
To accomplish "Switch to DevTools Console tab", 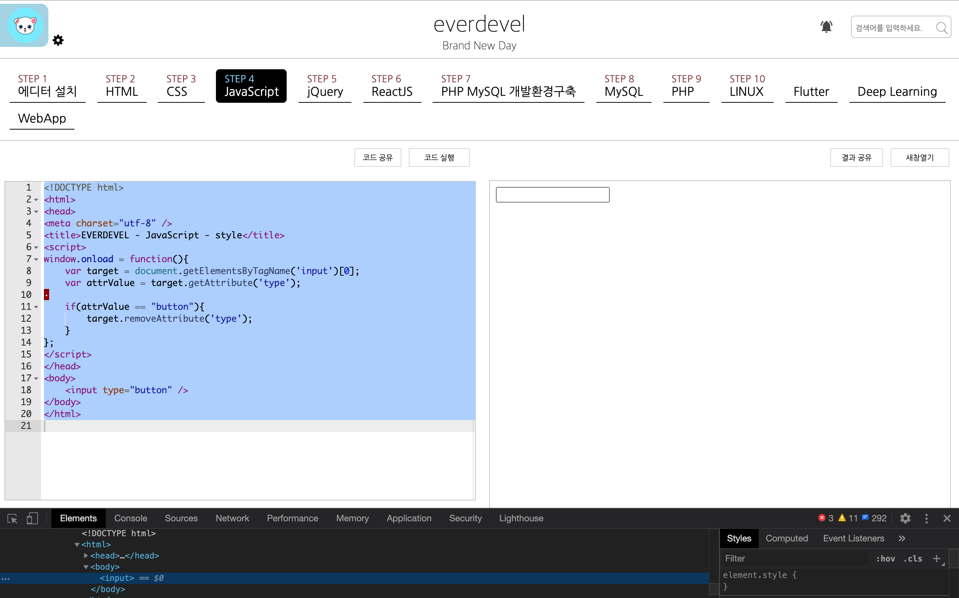I will [x=130, y=519].
